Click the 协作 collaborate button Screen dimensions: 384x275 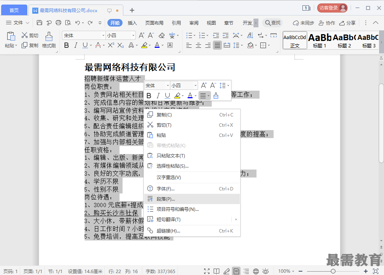(327, 23)
